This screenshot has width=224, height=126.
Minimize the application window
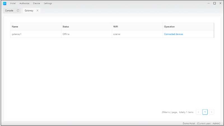(209, 3)
